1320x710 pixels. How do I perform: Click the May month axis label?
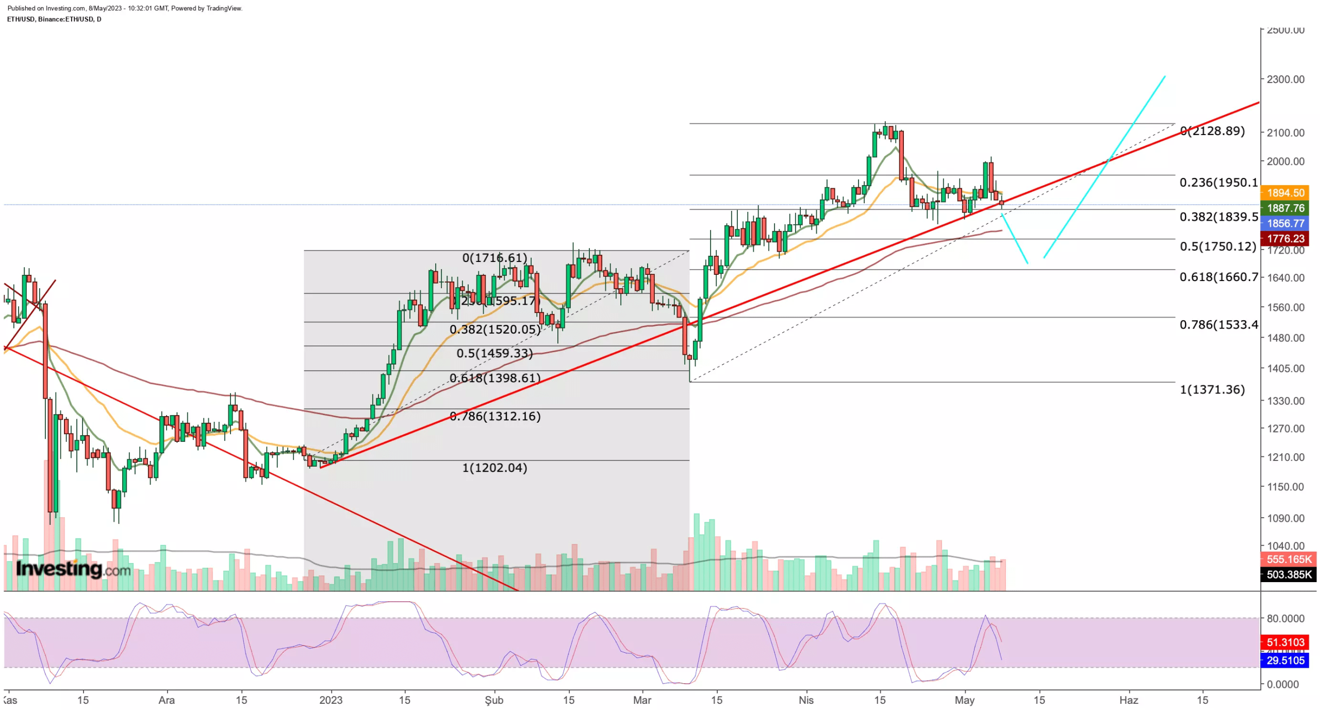click(x=964, y=700)
